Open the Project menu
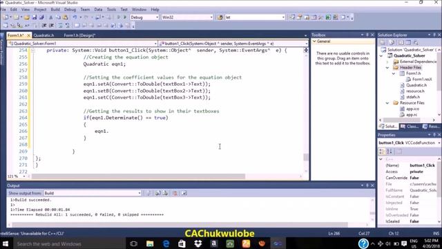 (x=40, y=9)
